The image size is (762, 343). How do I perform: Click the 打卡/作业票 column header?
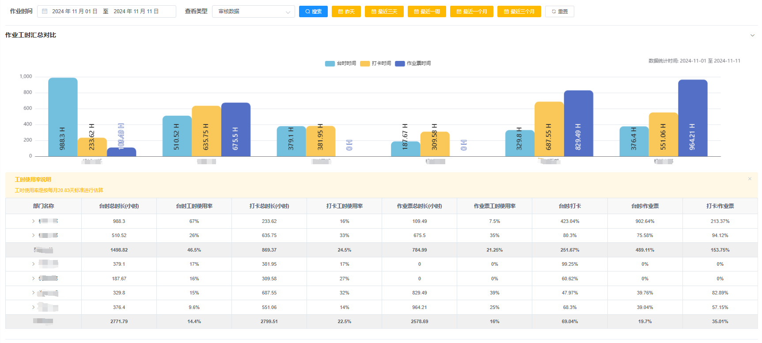coord(720,206)
